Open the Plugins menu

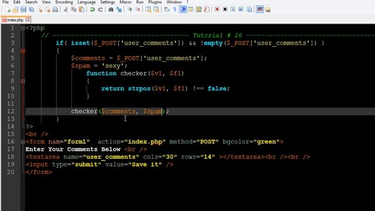(x=155, y=2)
